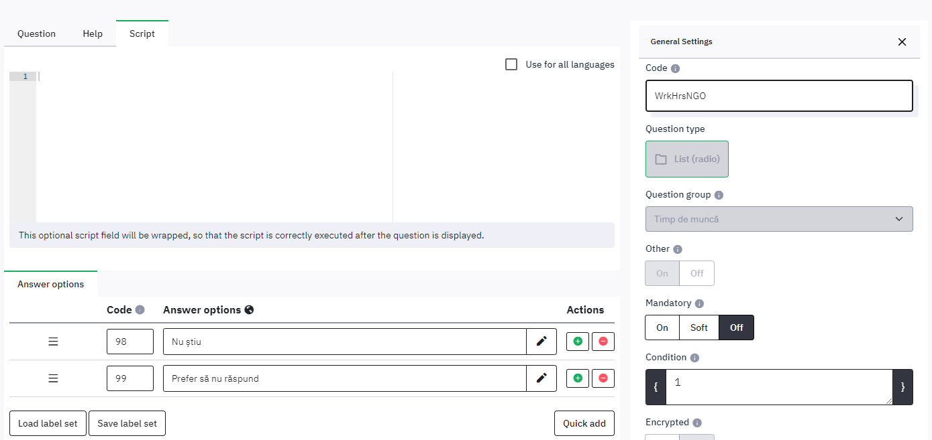Switch to the Help tab

click(93, 33)
